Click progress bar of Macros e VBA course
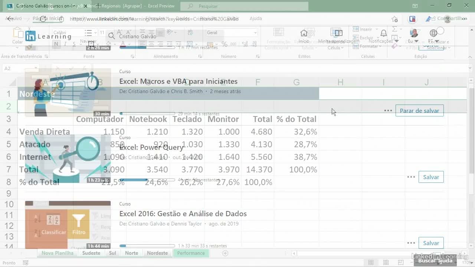This screenshot has height=267, width=475. point(147,113)
